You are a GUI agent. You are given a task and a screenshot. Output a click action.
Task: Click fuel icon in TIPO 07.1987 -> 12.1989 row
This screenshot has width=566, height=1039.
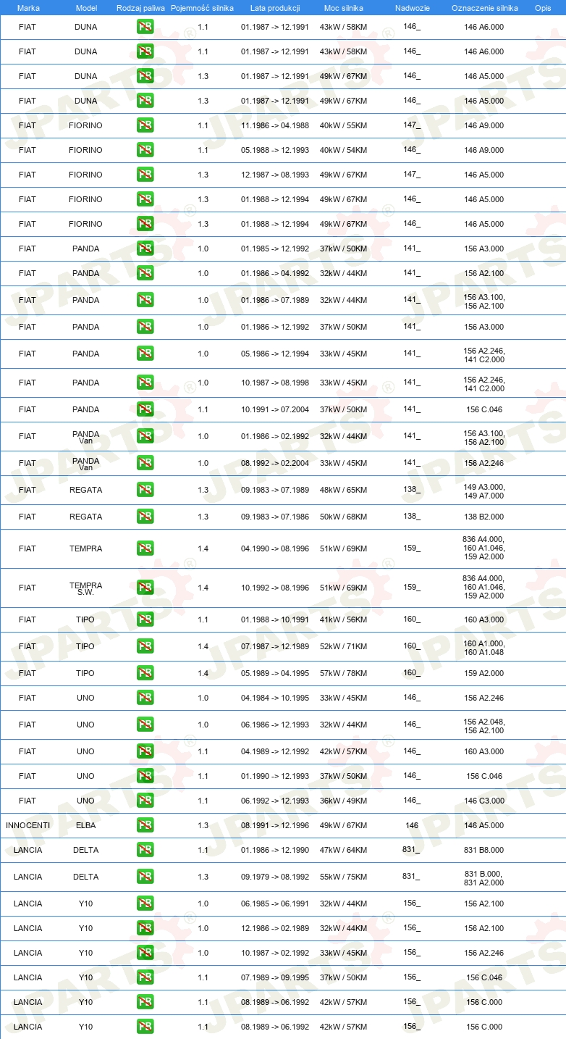pyautogui.click(x=145, y=646)
